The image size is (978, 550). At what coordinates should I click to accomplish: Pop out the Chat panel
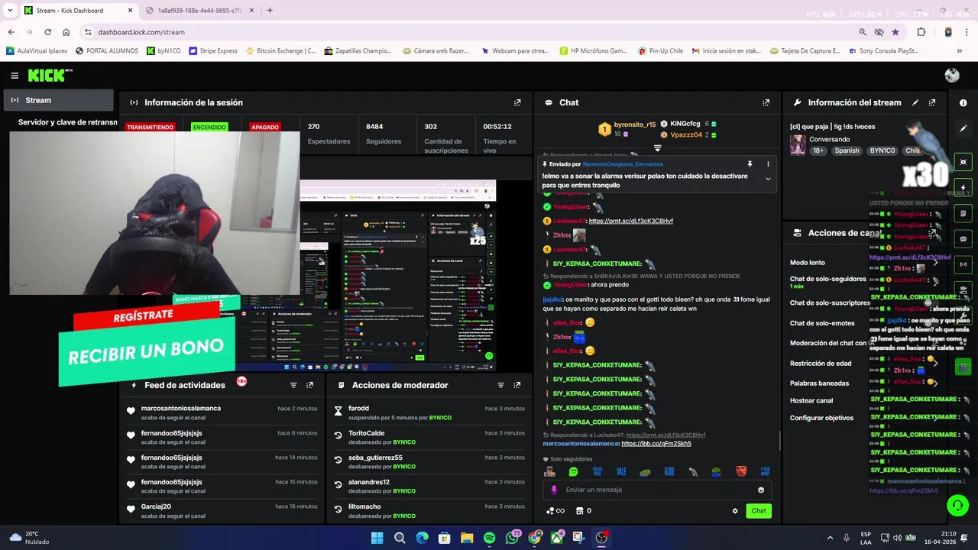click(x=766, y=102)
